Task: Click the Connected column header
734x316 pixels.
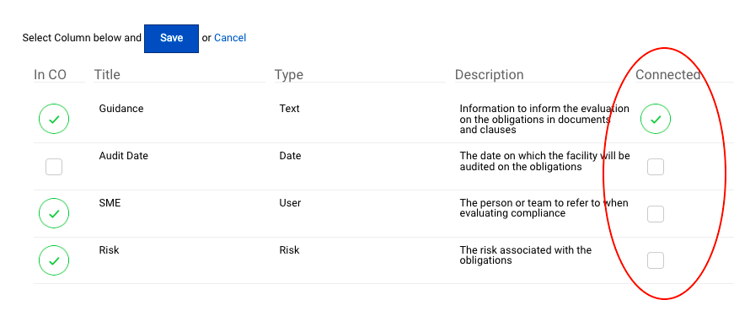Action: pyautogui.click(x=668, y=75)
